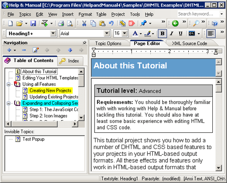The image size is (227, 183).
Task: Open the Tools menu
Action: pos(135,14)
